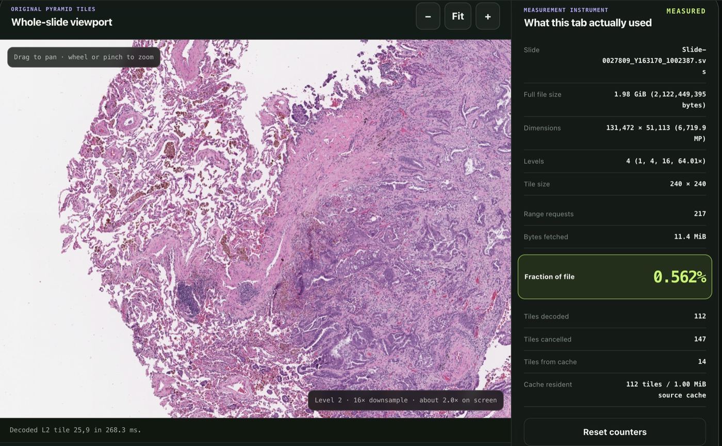Click the 'Full file size' label
The width and height of the screenshot is (722, 446).
pyautogui.click(x=542, y=94)
